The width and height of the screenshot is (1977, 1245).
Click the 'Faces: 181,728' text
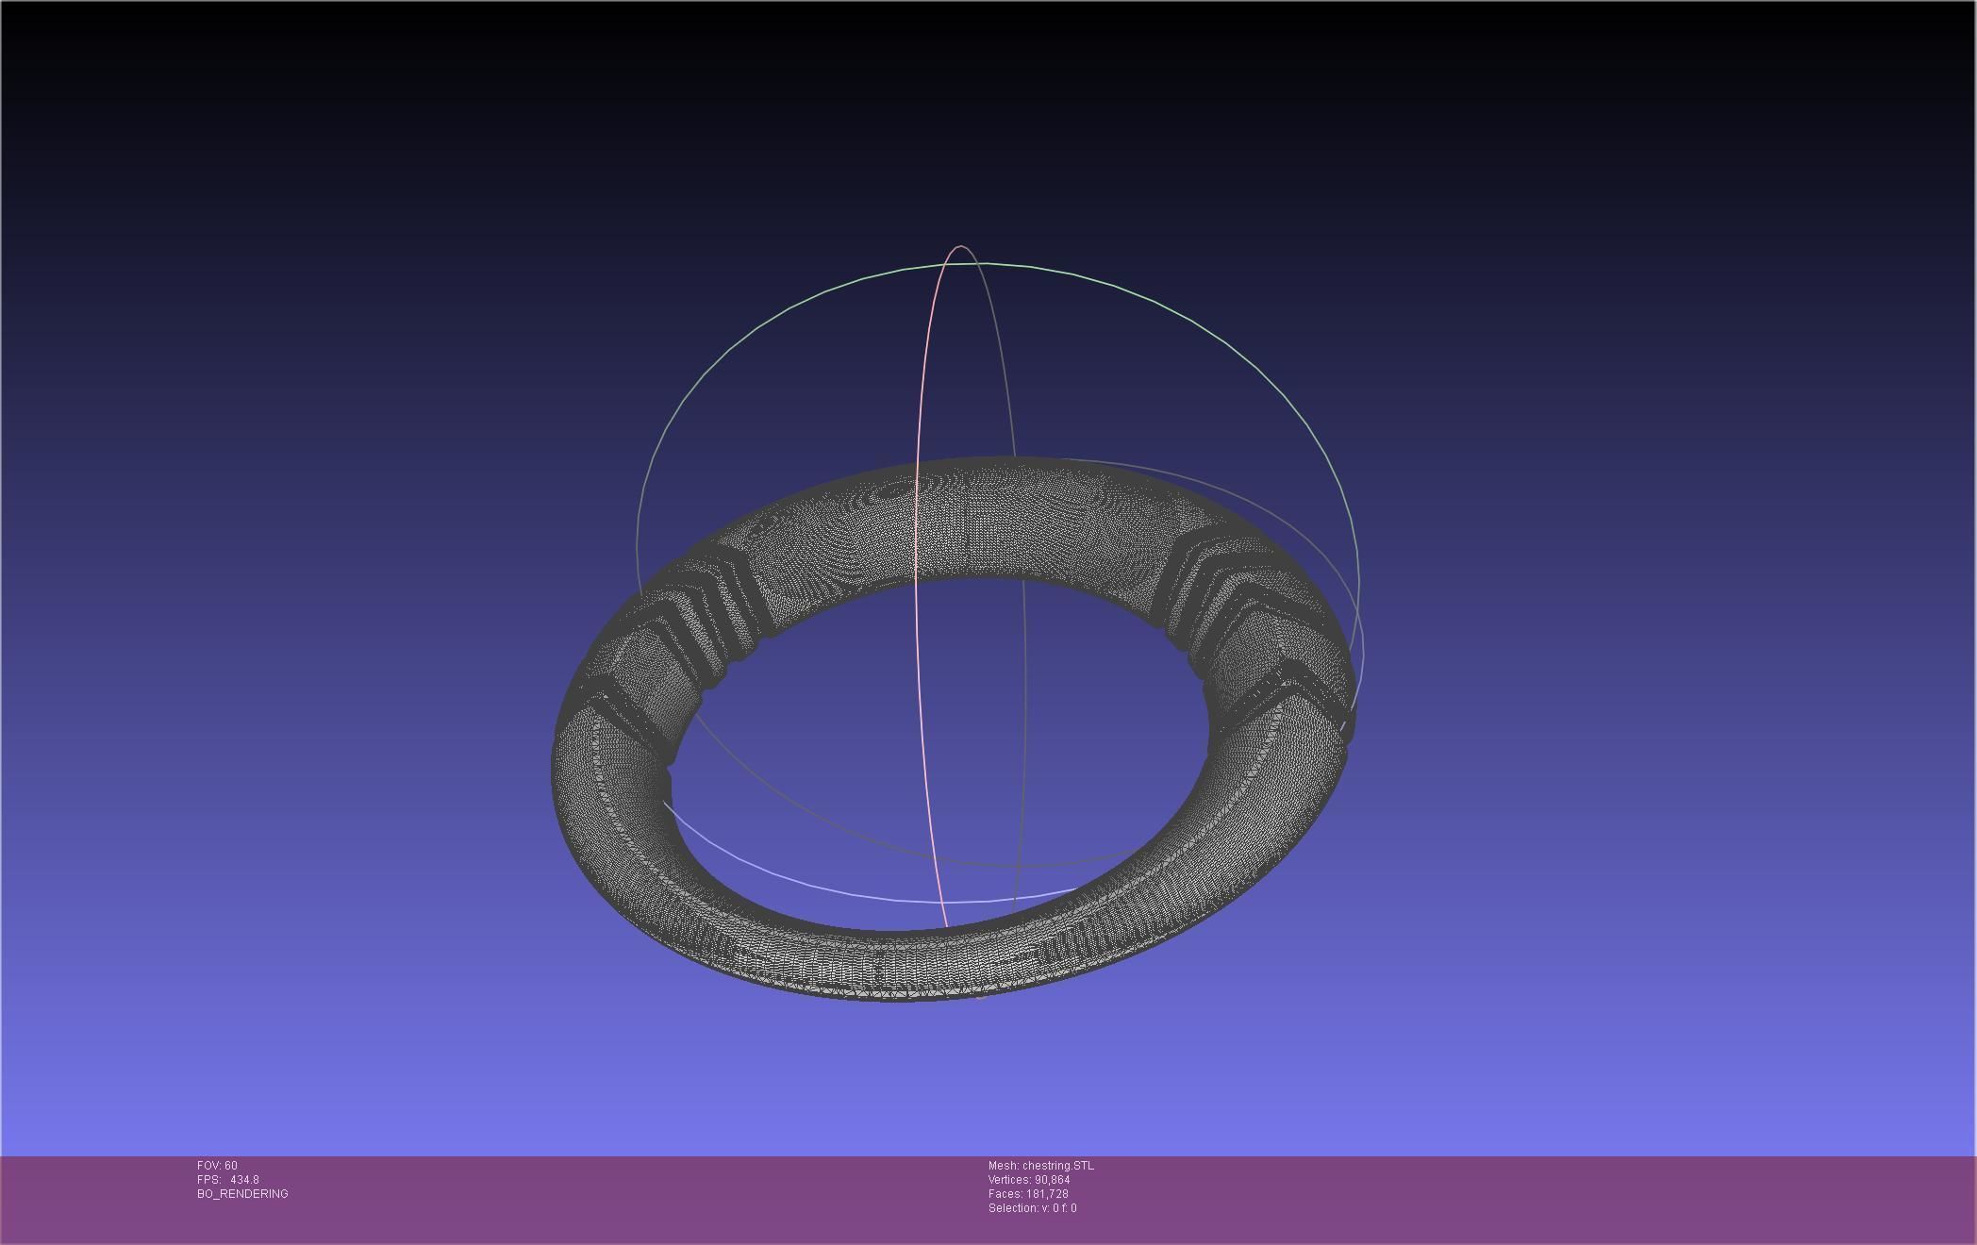[1028, 1194]
